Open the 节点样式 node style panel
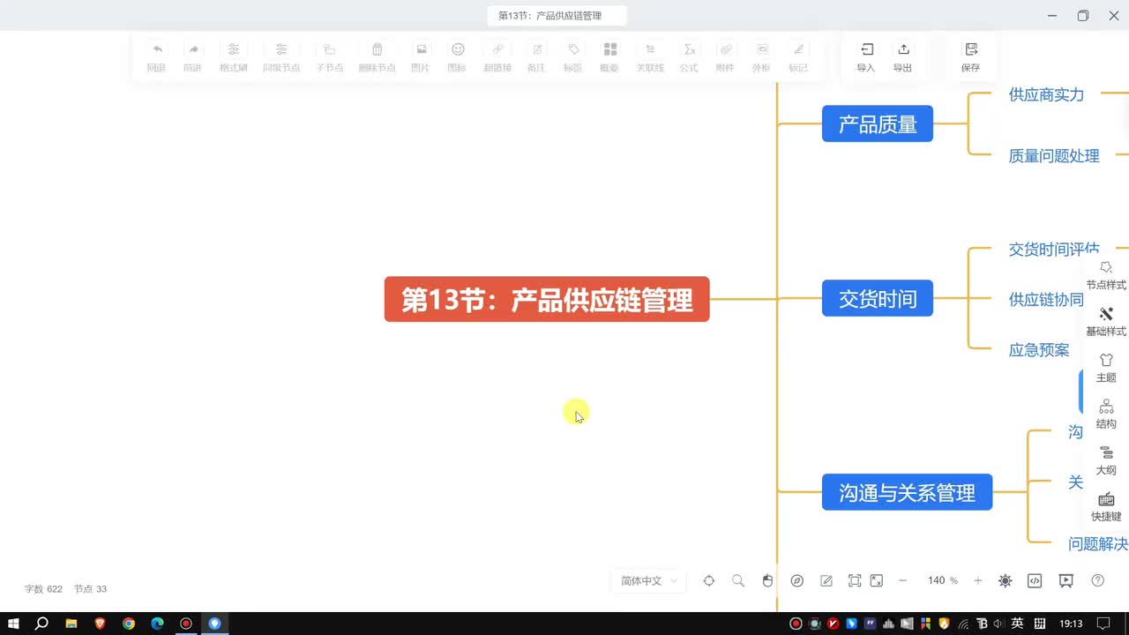The width and height of the screenshot is (1129, 635). click(1106, 274)
